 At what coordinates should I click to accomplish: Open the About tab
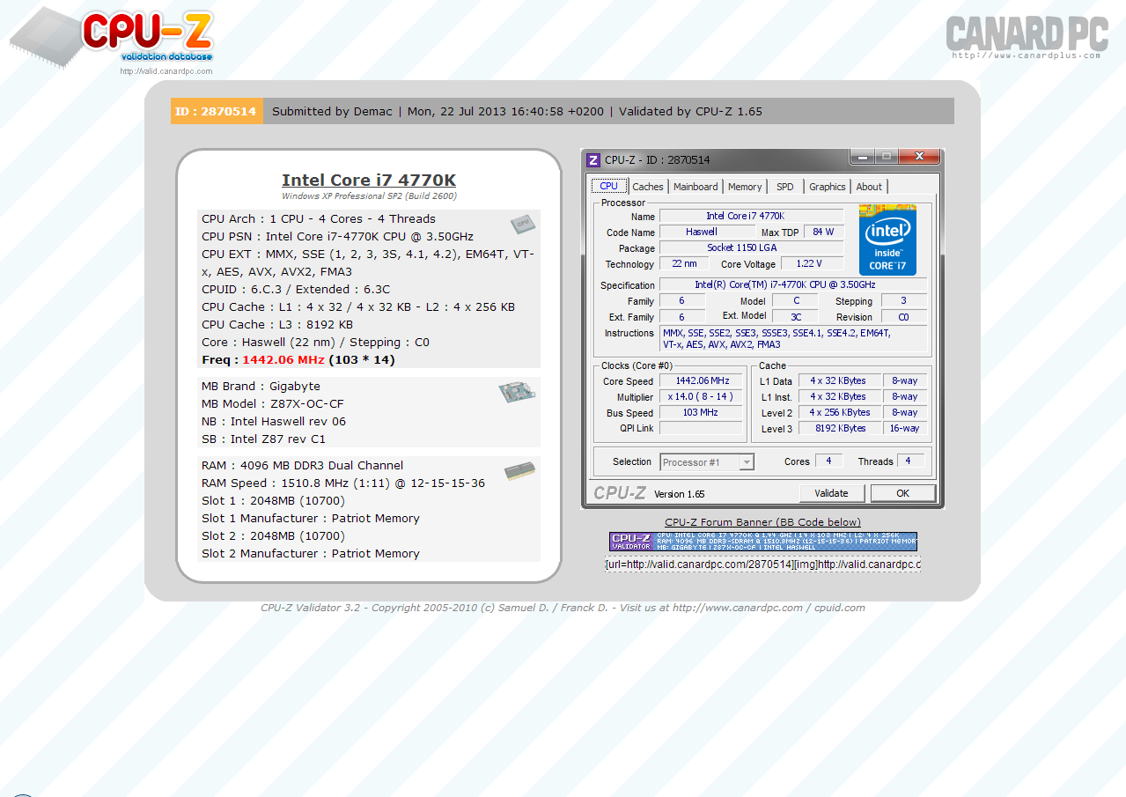869,187
